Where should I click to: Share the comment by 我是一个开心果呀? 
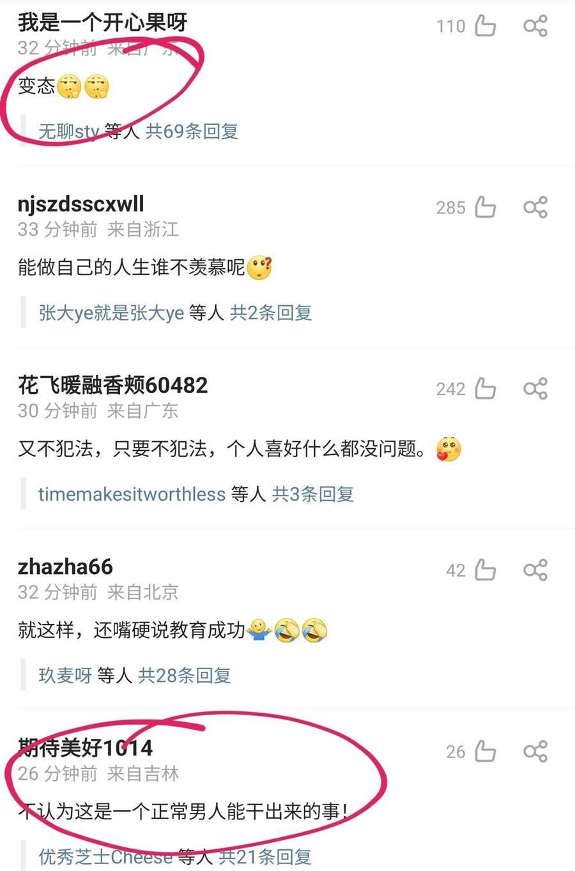point(535,26)
